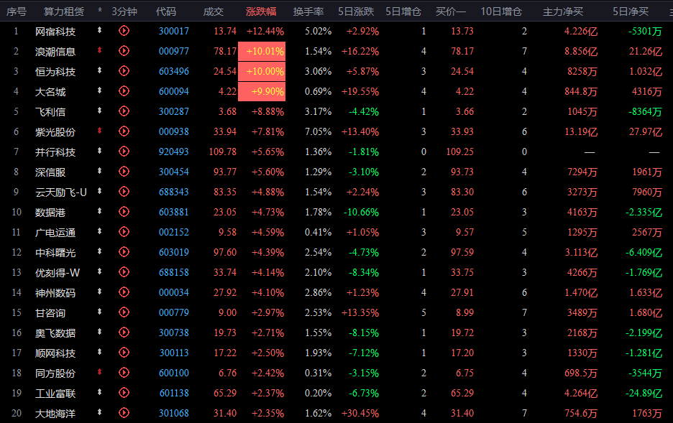Sort by the 换手率 column header
The height and width of the screenshot is (423, 673).
(308, 11)
